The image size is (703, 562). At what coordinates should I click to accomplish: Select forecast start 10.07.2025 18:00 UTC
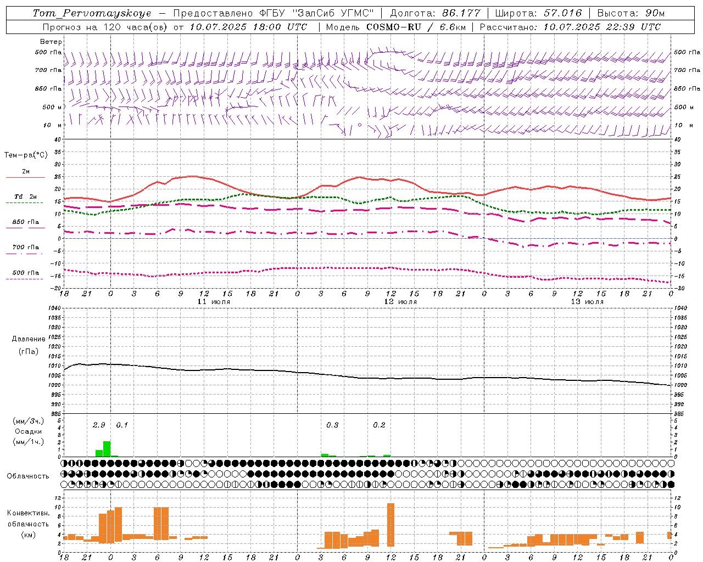(248, 27)
